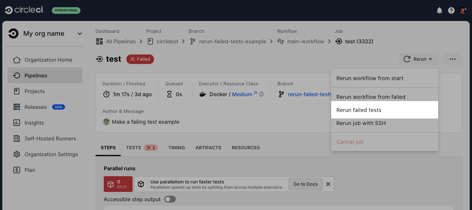This screenshot has width=472, height=210.
Task: Switch to the RESOURCES tab
Action: click(246, 148)
